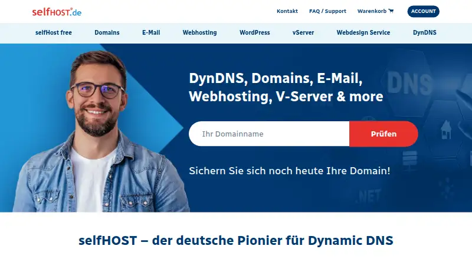Open the WordPress menu item
Screen dimensions: 472x259
pos(255,32)
